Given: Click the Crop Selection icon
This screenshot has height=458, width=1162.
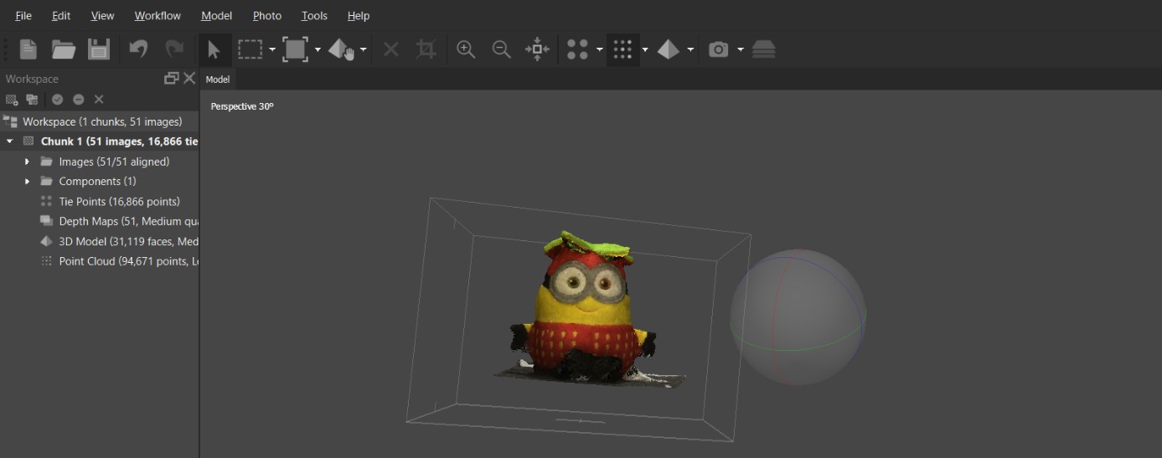Looking at the screenshot, I should click(426, 49).
